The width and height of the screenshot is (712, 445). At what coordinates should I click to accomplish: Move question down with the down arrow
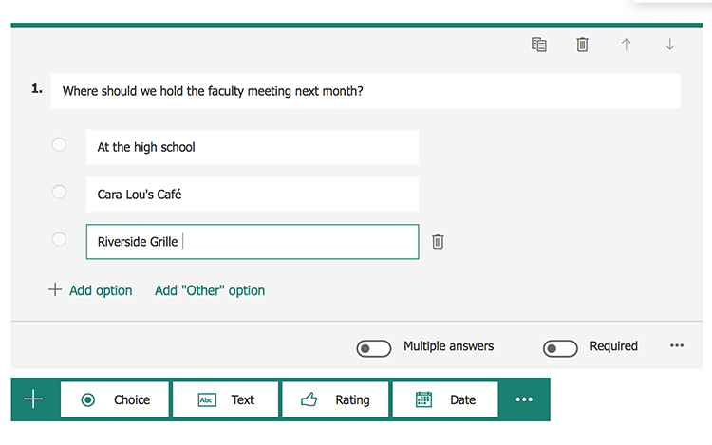[669, 45]
